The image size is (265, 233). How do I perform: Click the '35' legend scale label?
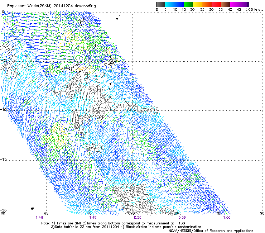(221, 10)
